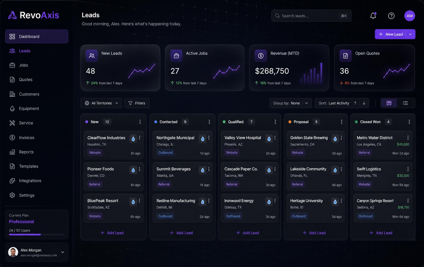Click water drop icon on Valley View Hospital
The width and height of the screenshot is (424, 267).
[x=269, y=139]
